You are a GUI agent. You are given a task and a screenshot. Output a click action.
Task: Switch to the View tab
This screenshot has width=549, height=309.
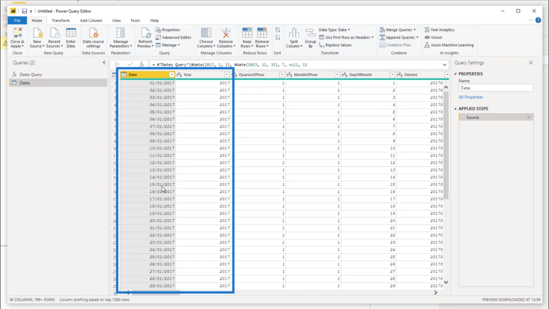tap(116, 20)
